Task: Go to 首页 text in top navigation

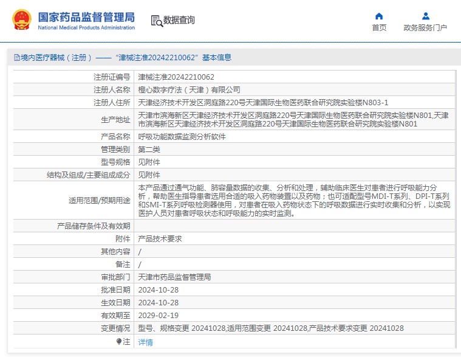Action: point(379,28)
